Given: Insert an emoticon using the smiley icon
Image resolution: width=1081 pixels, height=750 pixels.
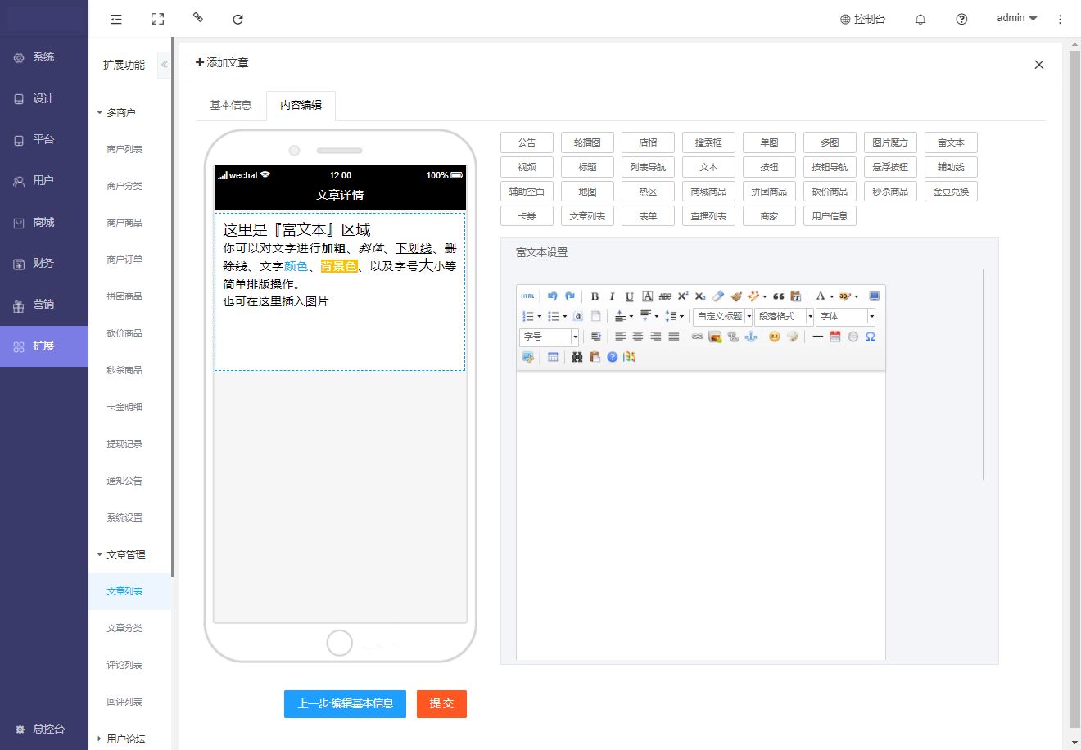Looking at the screenshot, I should click(x=774, y=337).
